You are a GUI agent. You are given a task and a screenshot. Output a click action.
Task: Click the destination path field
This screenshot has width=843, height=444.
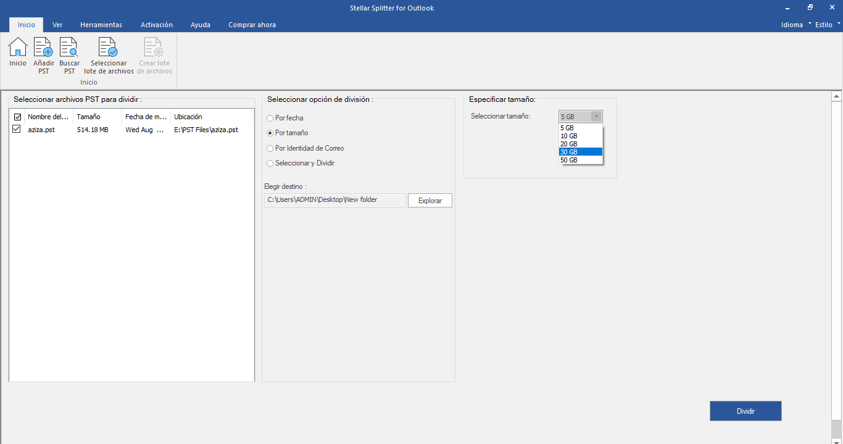335,200
